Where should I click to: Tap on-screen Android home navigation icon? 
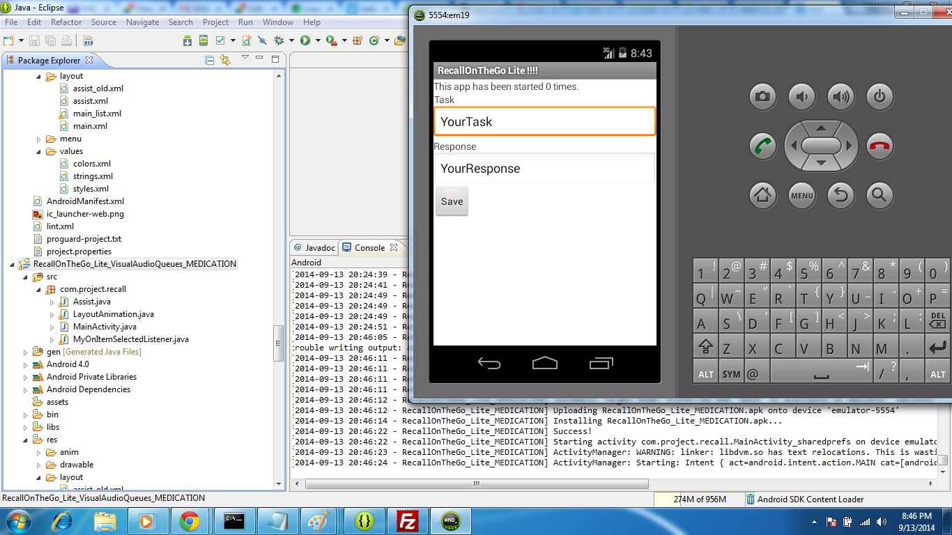pos(544,363)
